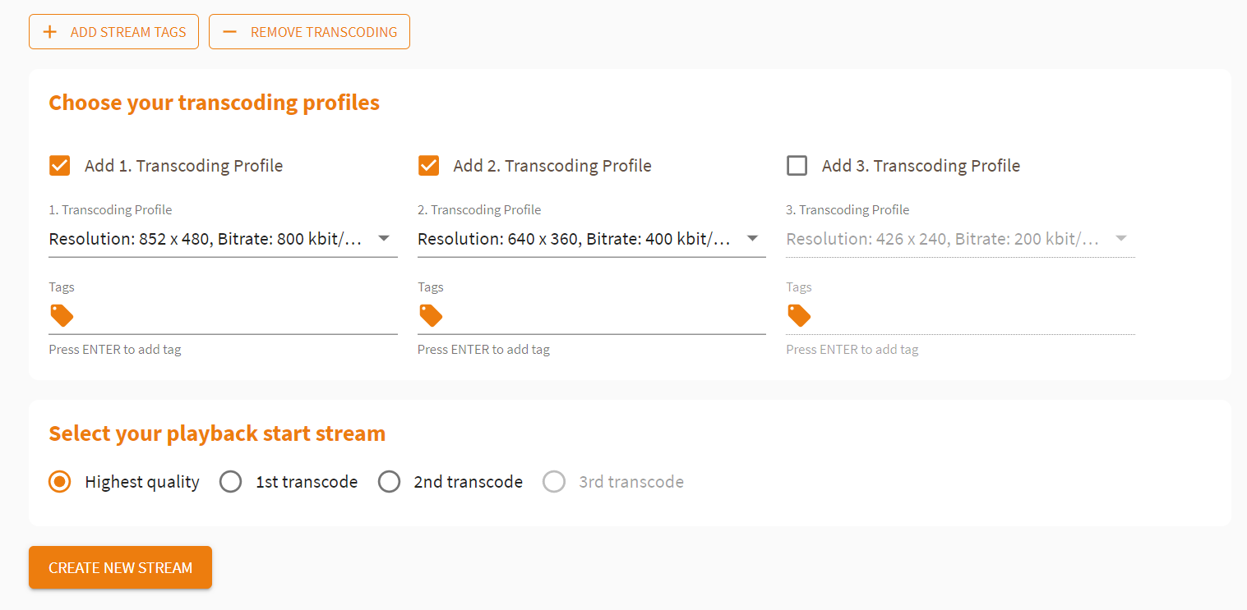Click the tag icon under 2. Transcoding Profile
1247x610 pixels.
pos(431,315)
